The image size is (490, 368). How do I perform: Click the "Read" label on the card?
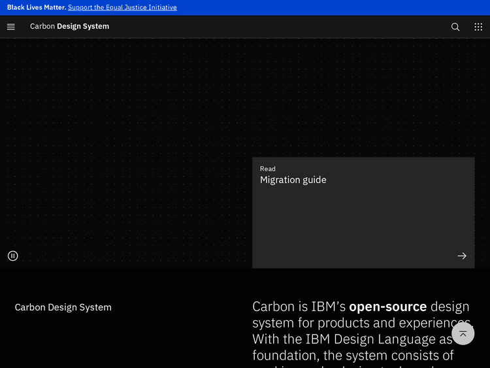(268, 169)
